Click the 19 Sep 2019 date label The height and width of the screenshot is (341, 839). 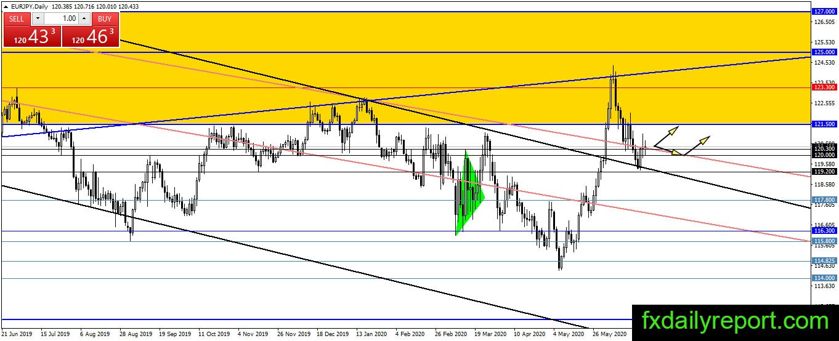coord(174,335)
